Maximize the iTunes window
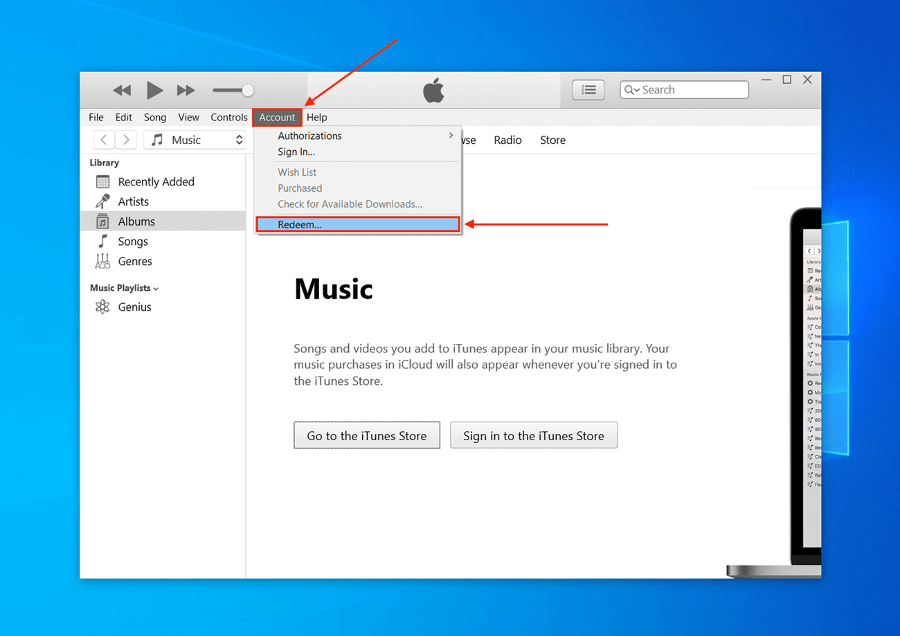The width and height of the screenshot is (900, 636). tap(787, 80)
